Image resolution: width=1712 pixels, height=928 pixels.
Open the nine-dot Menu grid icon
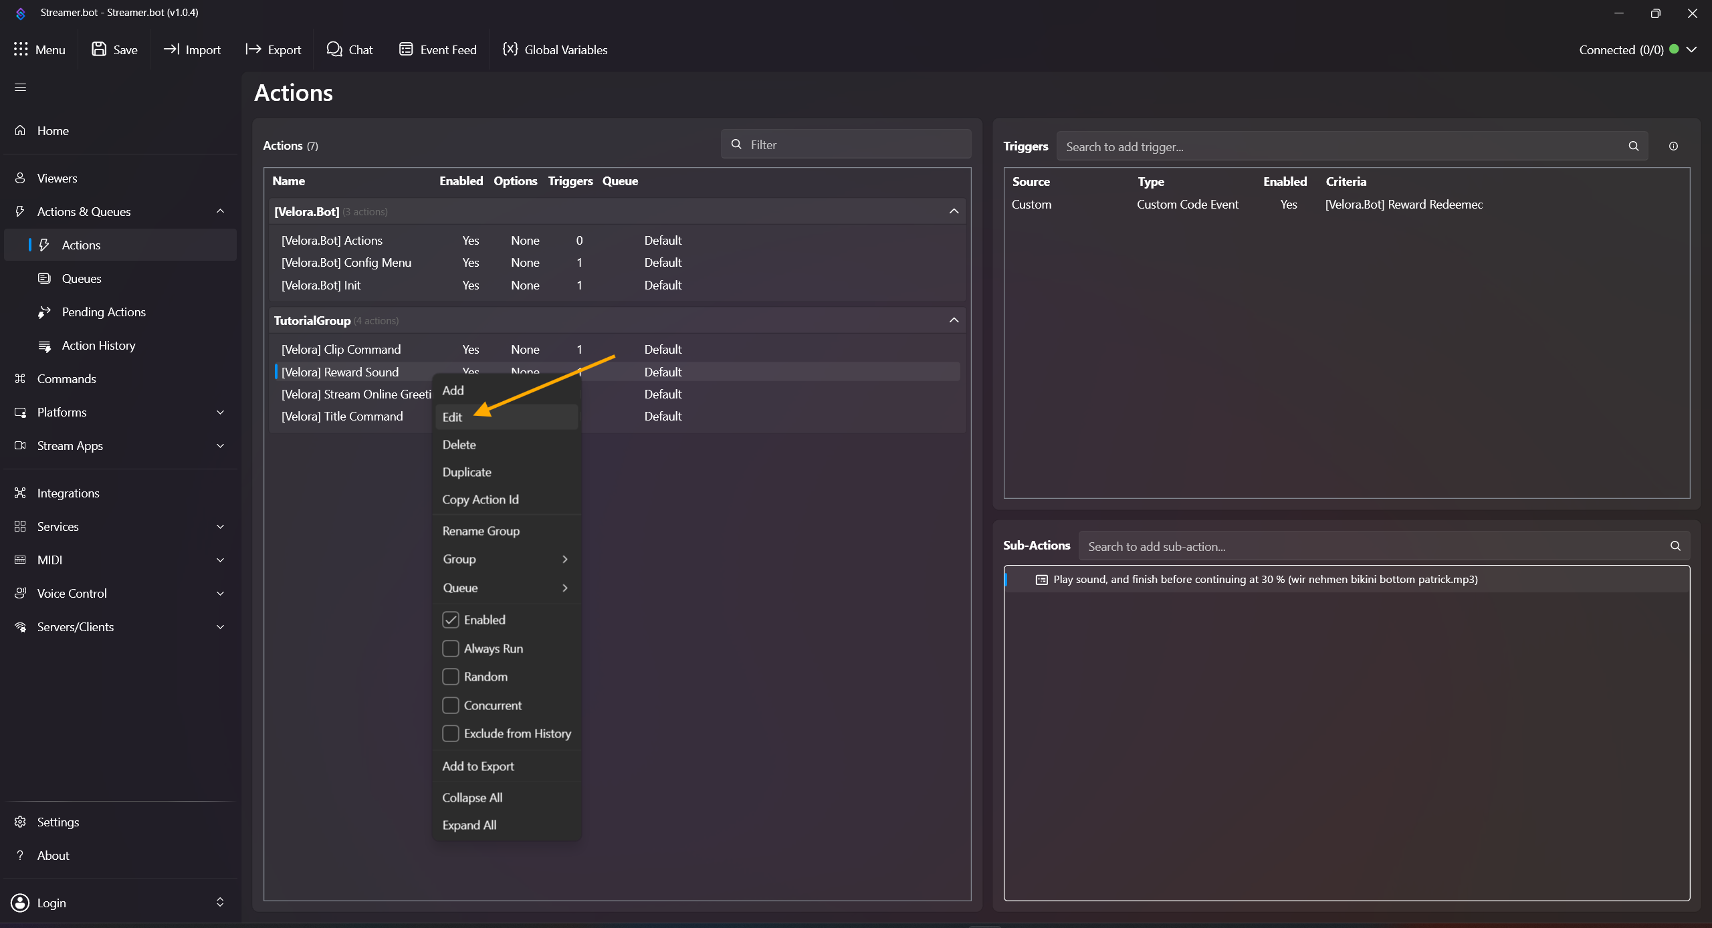pos(21,49)
